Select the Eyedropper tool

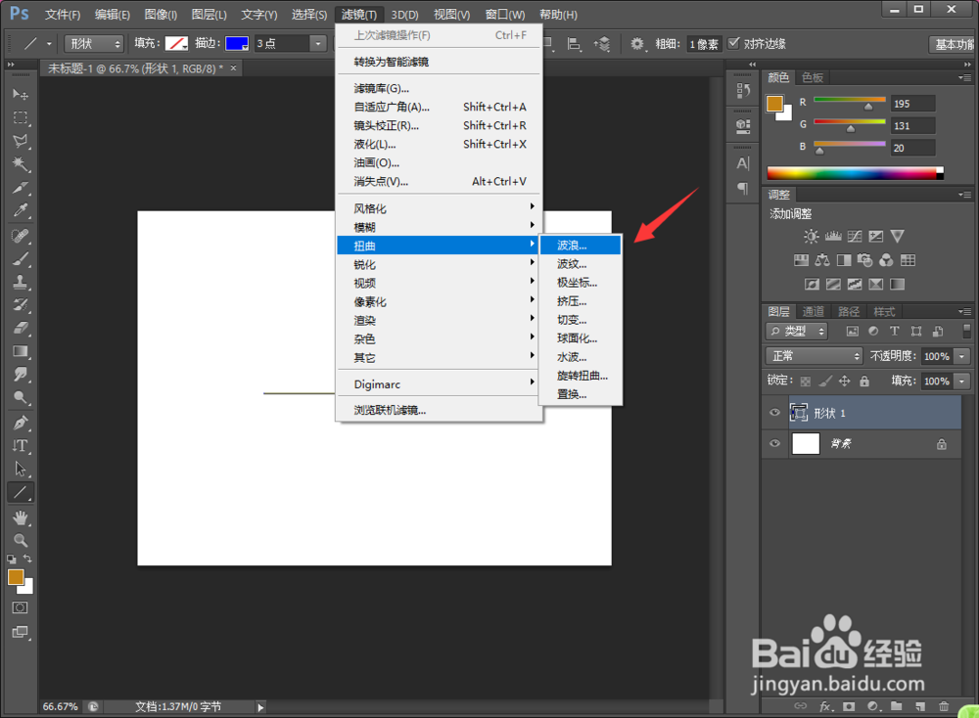click(20, 211)
